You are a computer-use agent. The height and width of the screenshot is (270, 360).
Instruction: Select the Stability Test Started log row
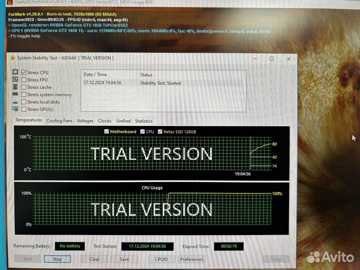click(160, 83)
